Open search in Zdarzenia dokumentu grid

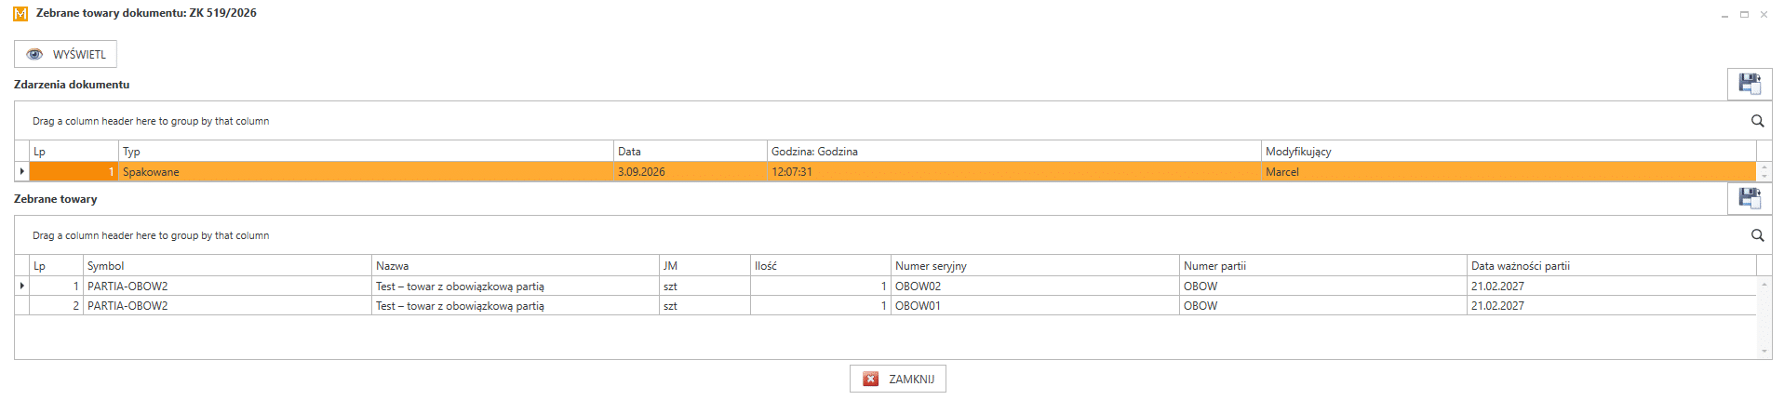pos(1757,121)
